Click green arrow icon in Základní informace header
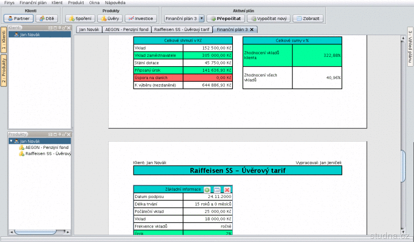Viewport: 414px width, 242px height. point(207,190)
